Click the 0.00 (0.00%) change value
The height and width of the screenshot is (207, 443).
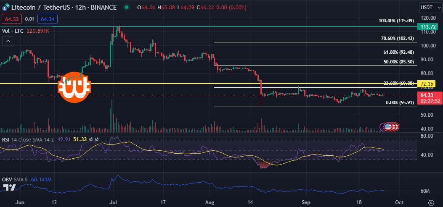[x=232, y=8]
